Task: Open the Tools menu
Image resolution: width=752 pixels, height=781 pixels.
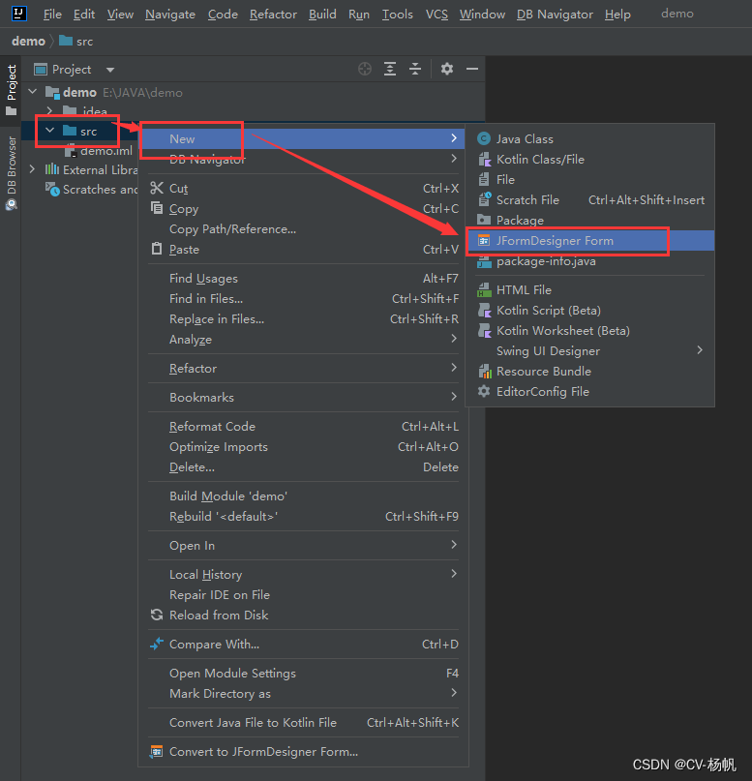Action: [x=397, y=14]
